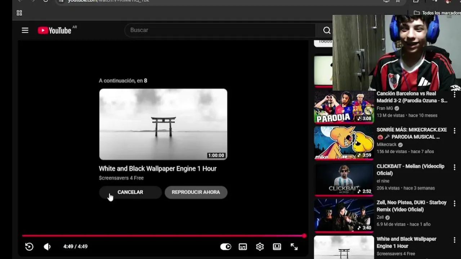Open the sidebar 'White and Black Wallpaper Engine' title
Viewport: 461px width, 259px height.
click(x=406, y=242)
